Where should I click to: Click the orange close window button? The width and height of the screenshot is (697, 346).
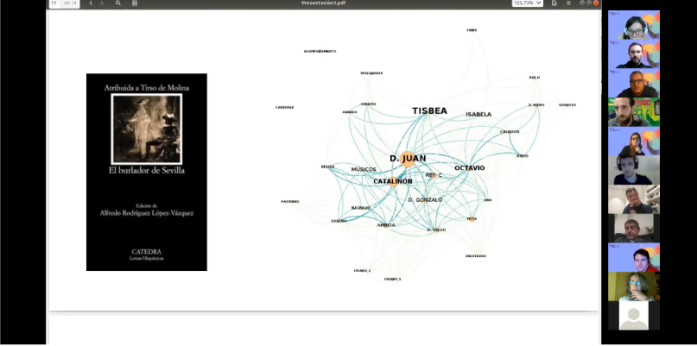point(595,3)
